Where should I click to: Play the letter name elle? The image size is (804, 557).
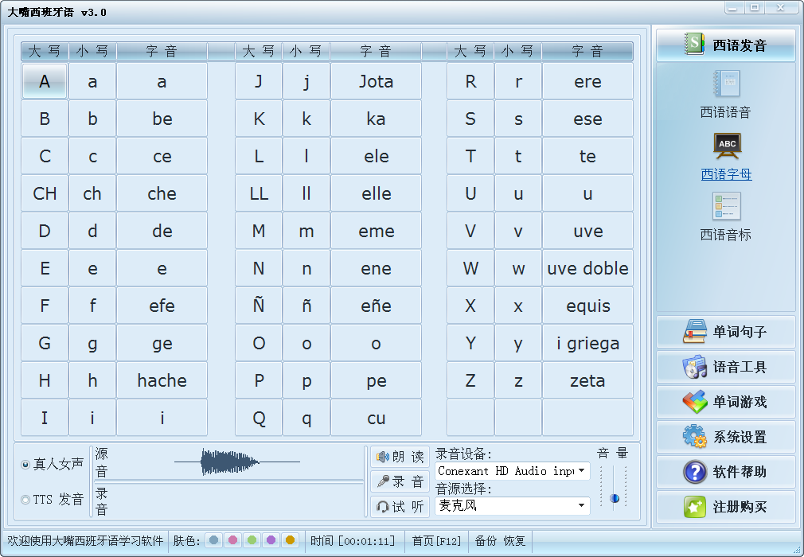(x=376, y=193)
